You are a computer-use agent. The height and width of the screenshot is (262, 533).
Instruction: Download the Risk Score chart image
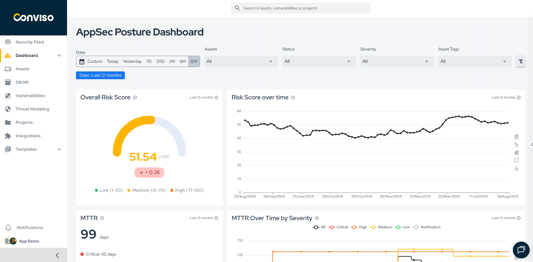517,168
